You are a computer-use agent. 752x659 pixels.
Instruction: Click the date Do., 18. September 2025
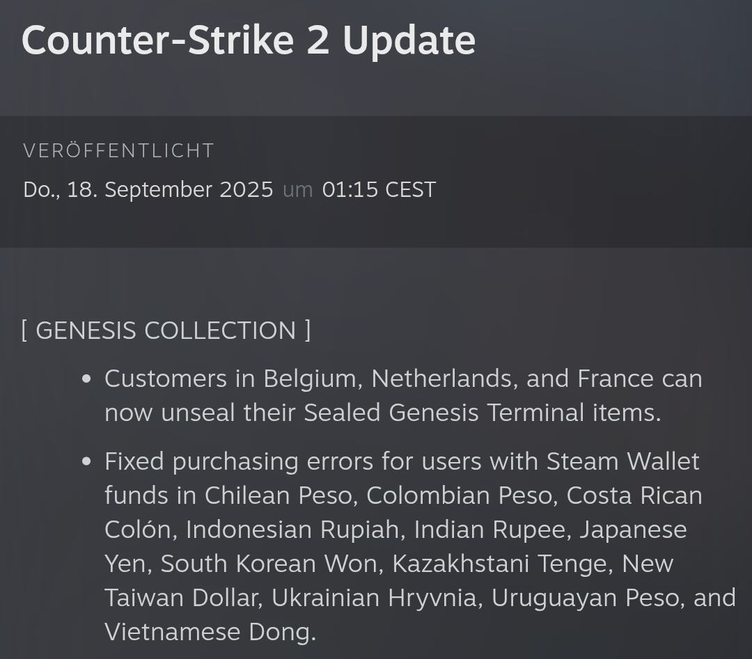coord(148,190)
